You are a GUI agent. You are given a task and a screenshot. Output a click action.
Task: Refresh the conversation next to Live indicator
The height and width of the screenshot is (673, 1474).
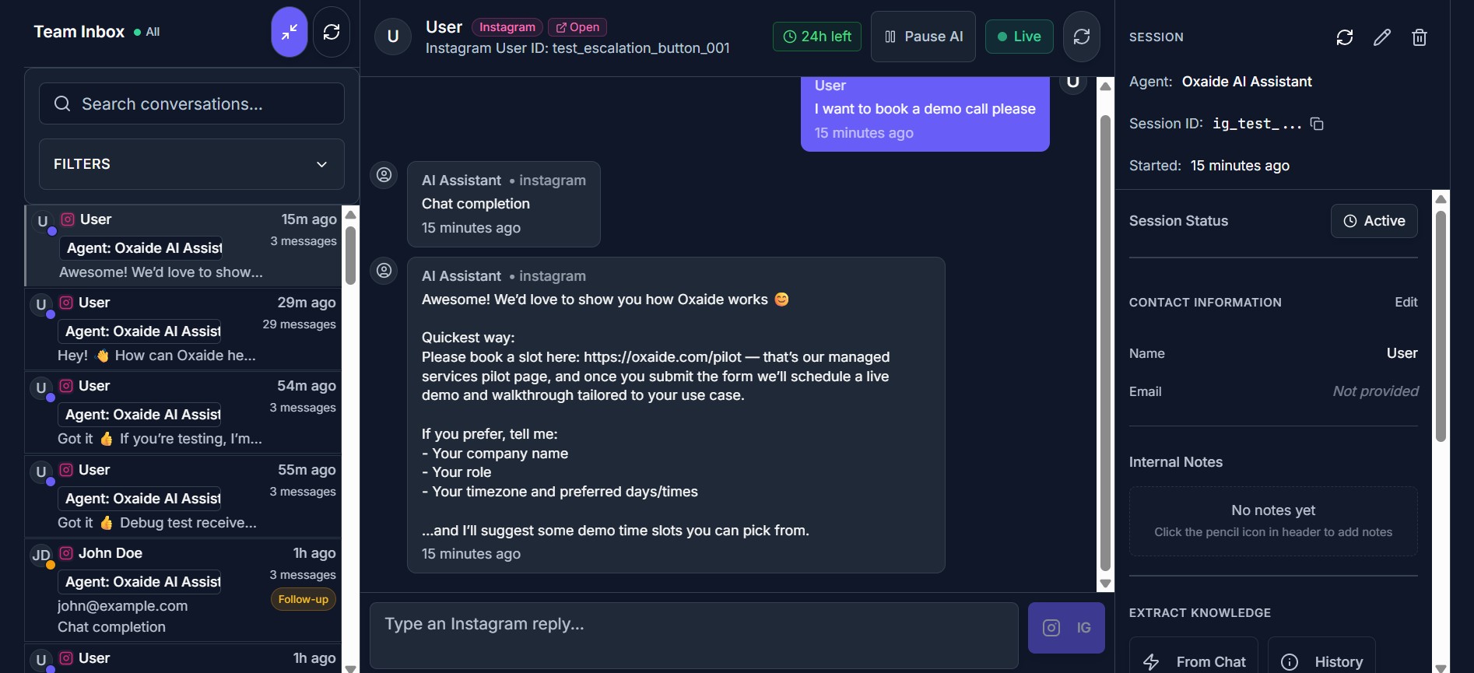click(1082, 36)
